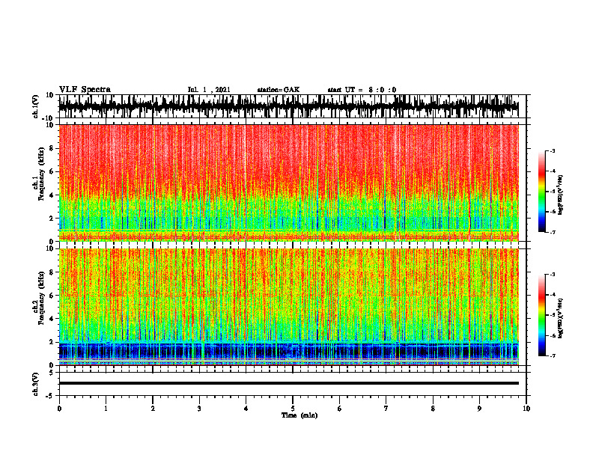Click the ch.2 color scale log(PSD) unit label
This screenshot has width=593, height=458.
point(560,318)
